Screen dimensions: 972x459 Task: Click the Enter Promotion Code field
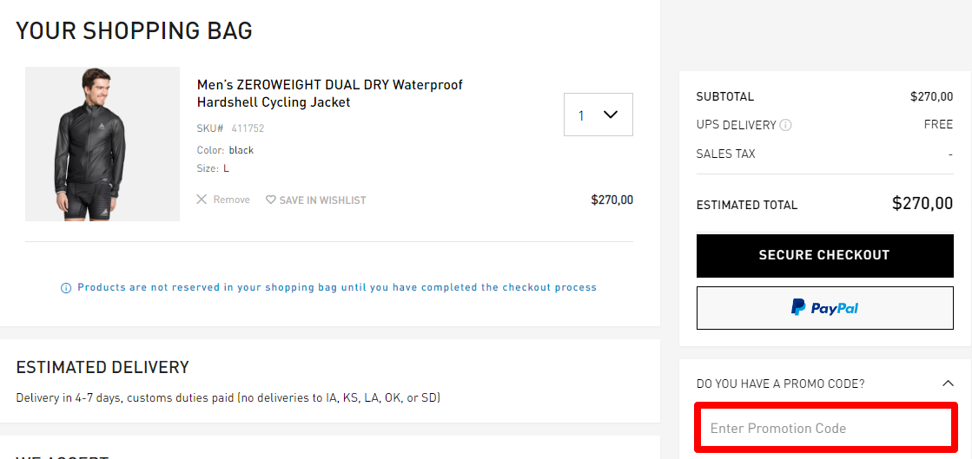point(826,428)
